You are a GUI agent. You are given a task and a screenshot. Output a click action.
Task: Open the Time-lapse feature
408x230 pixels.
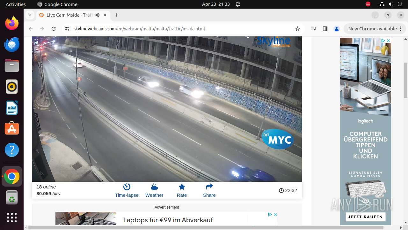127,190
